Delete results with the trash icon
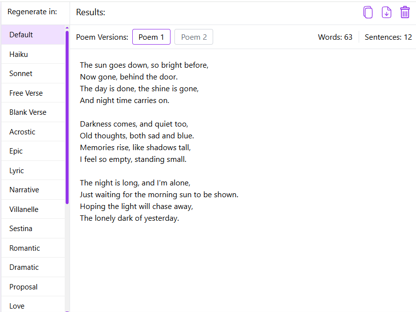Image resolution: width=416 pixels, height=312 pixels. 405,12
